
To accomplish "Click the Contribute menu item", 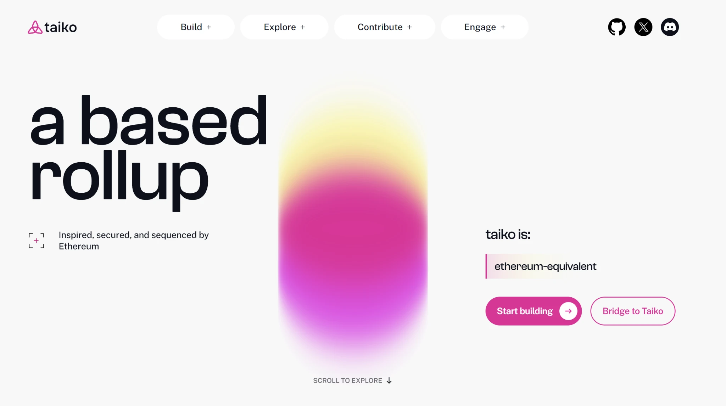I will 385,27.
